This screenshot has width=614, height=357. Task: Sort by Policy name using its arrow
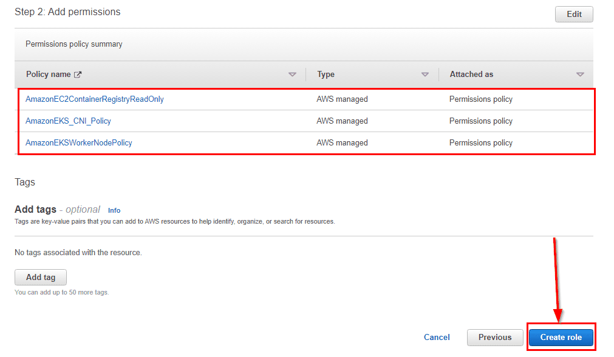pyautogui.click(x=292, y=75)
